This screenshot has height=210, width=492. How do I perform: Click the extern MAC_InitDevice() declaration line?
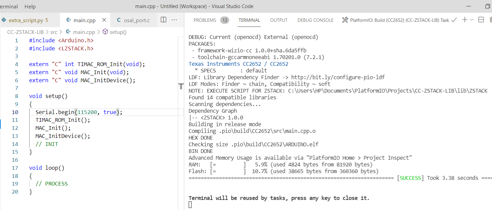tap(82, 80)
